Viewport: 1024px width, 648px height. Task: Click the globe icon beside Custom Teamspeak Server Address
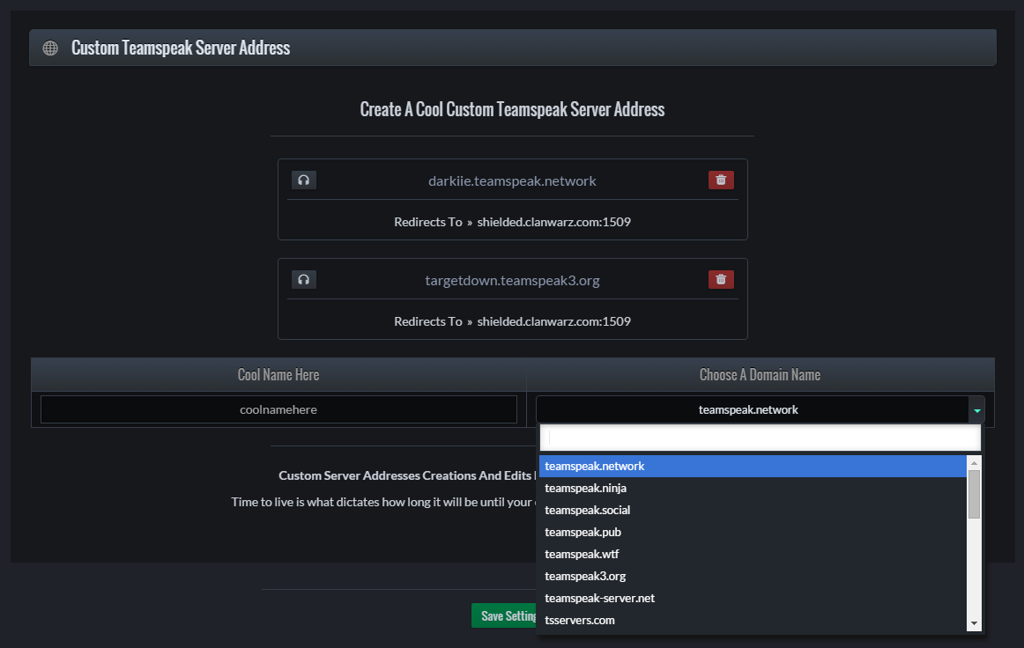pyautogui.click(x=50, y=48)
